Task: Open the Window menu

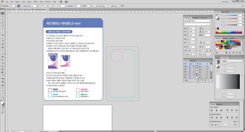Action: [x=48, y=2]
